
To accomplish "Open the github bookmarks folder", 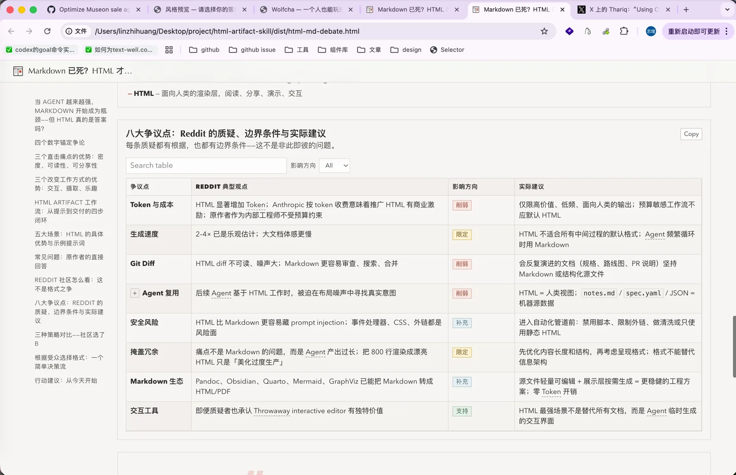I will point(204,50).
